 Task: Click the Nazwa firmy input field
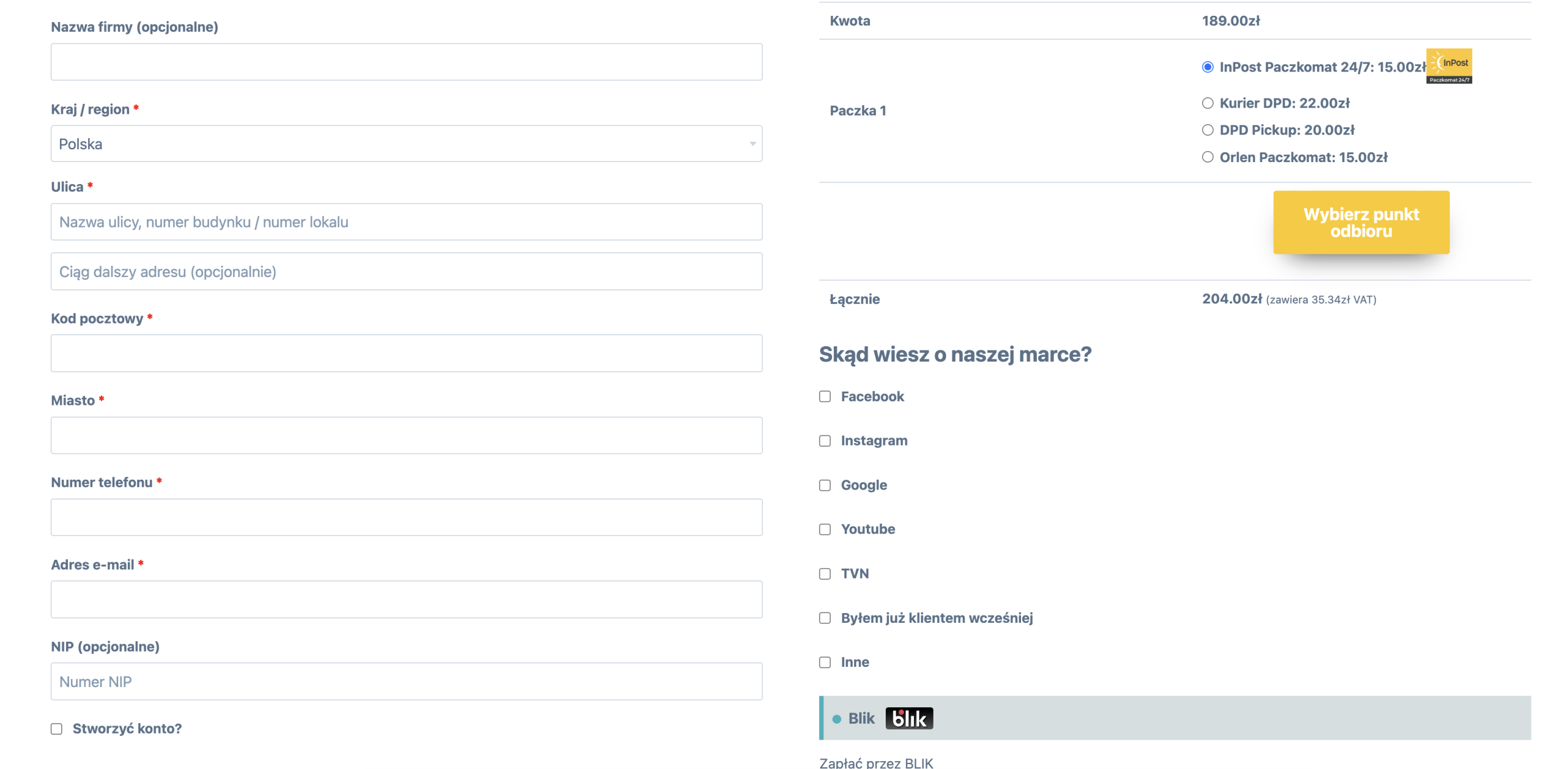406,62
